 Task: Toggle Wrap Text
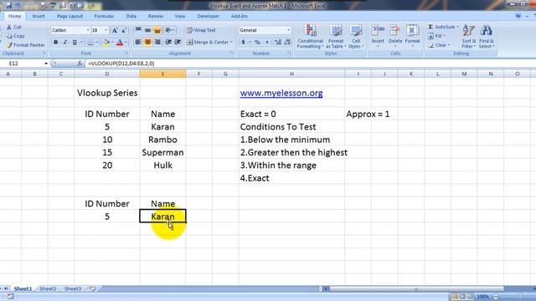coord(201,30)
